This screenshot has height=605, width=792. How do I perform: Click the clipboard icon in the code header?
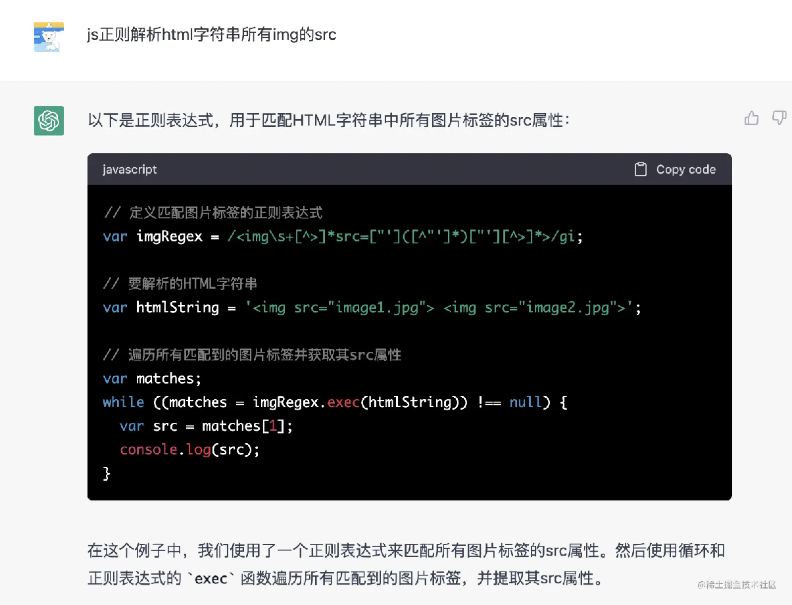(640, 169)
